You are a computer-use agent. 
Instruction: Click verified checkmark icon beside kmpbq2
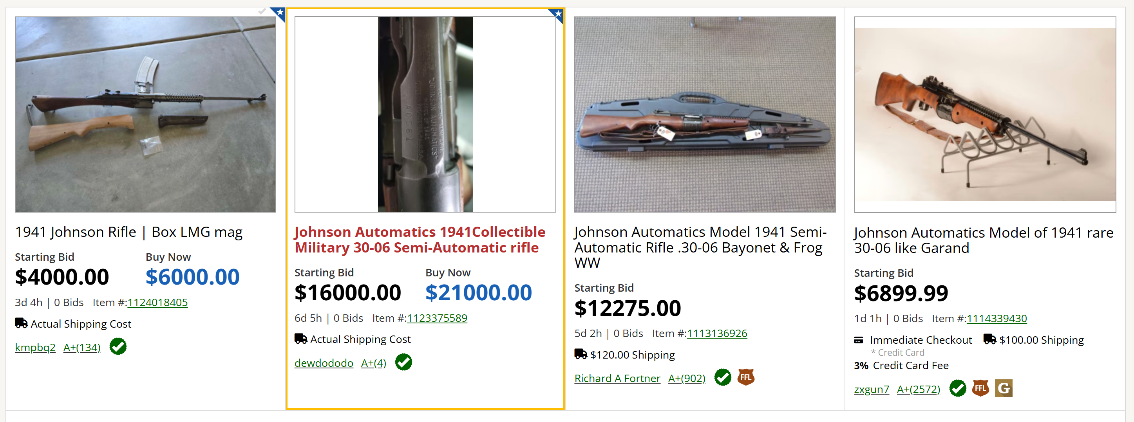pos(118,347)
